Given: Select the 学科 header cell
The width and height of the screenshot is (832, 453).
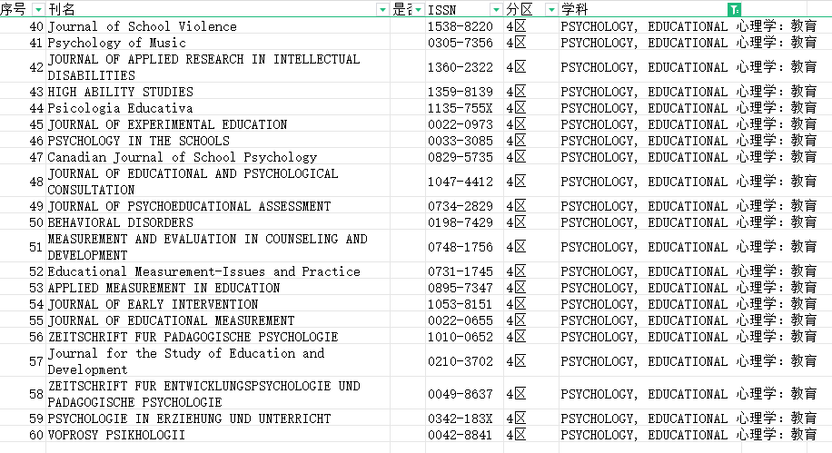Looking at the screenshot, I should 650,9.
